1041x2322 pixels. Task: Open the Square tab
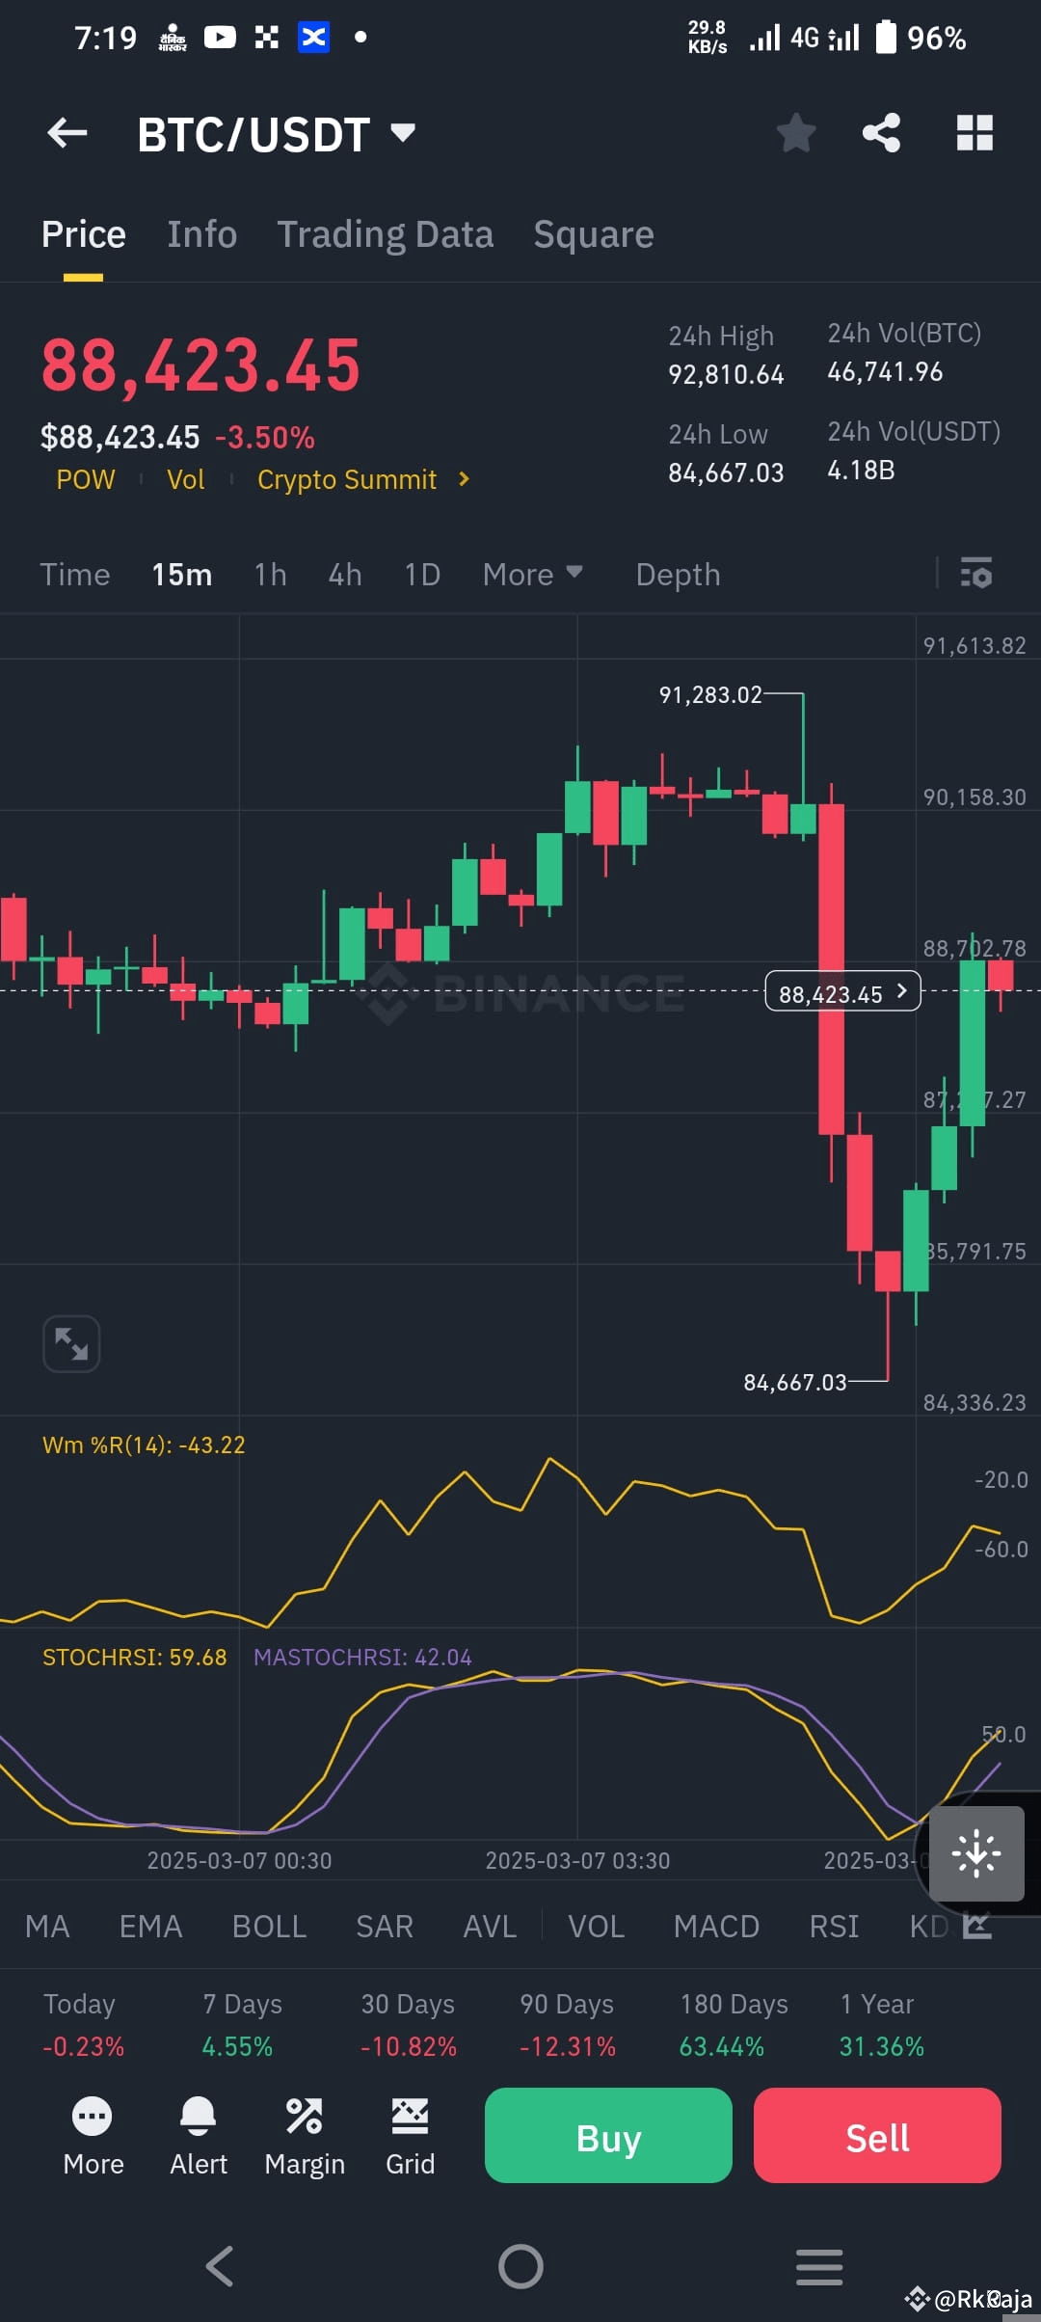(x=594, y=234)
